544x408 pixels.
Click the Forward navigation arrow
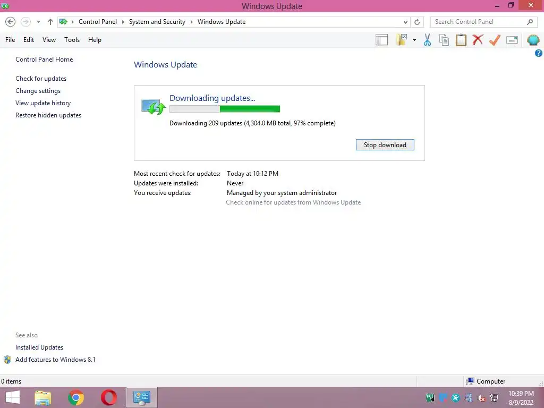(x=25, y=22)
